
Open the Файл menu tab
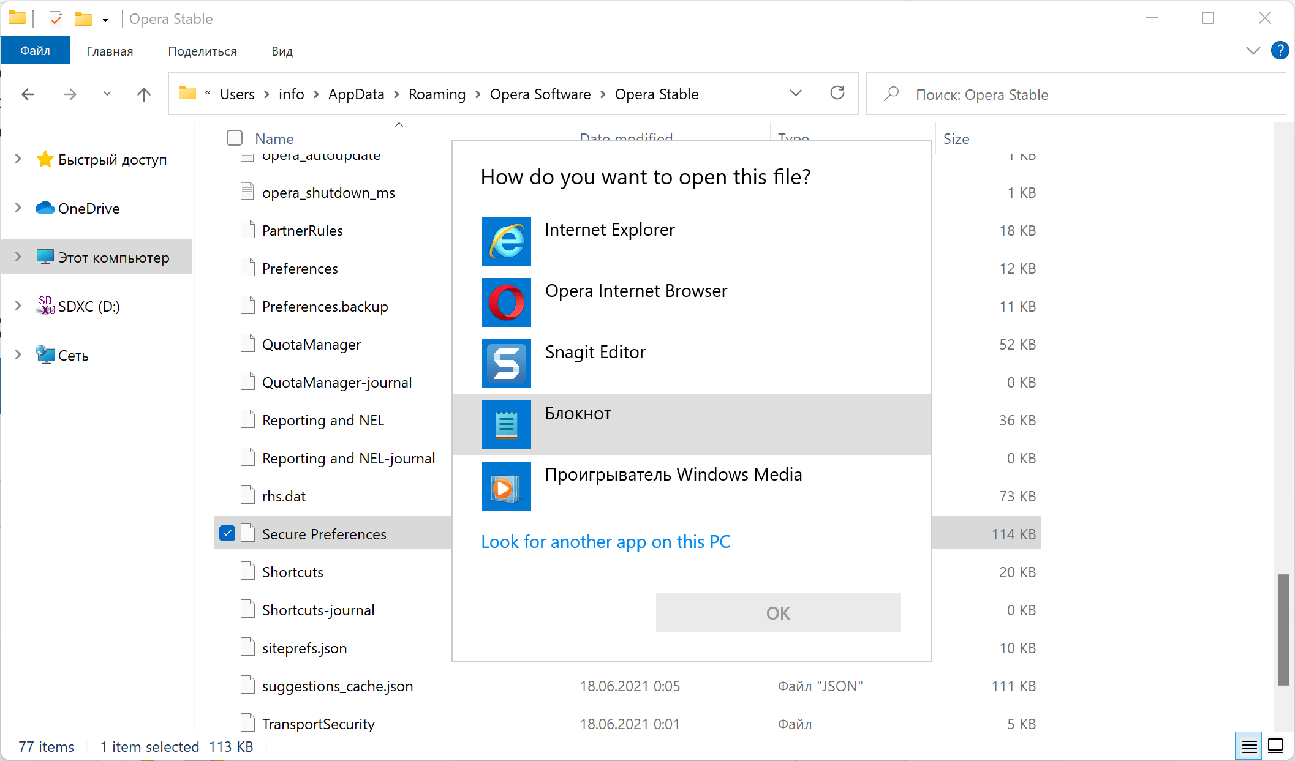click(x=36, y=51)
